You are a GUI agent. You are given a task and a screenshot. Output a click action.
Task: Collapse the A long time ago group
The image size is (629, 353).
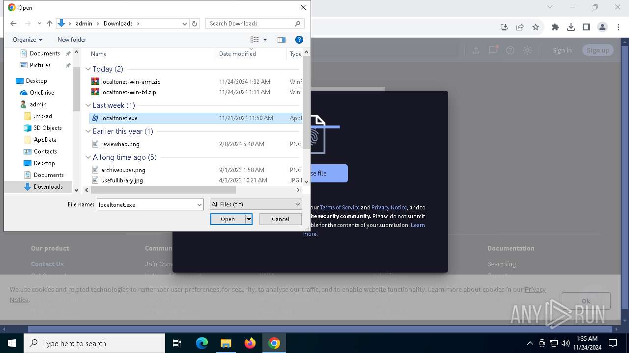tap(88, 157)
